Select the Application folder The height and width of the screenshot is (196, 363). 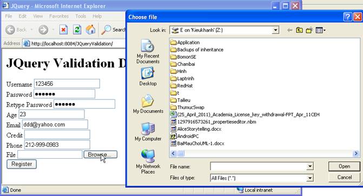click(185, 43)
